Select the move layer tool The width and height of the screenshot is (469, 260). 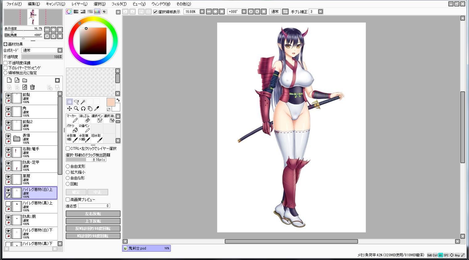point(69,109)
